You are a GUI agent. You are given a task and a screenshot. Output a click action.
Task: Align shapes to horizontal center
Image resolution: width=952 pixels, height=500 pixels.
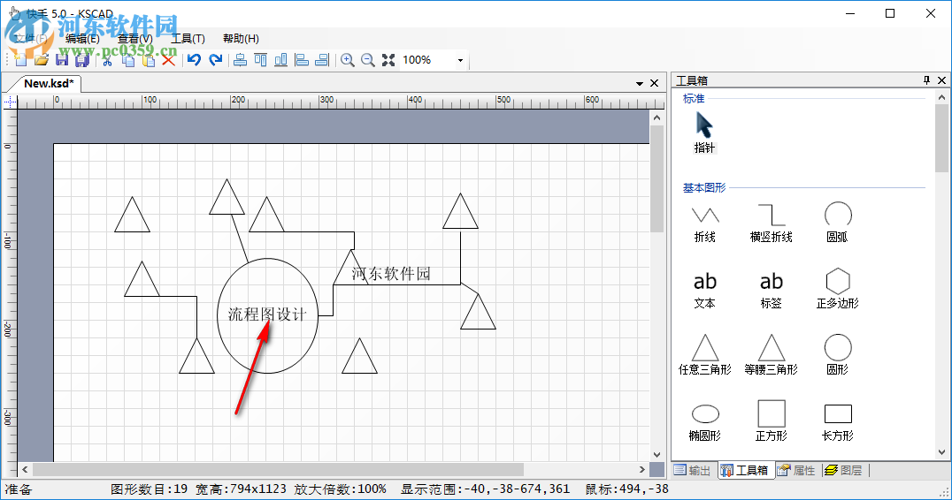pos(241,59)
